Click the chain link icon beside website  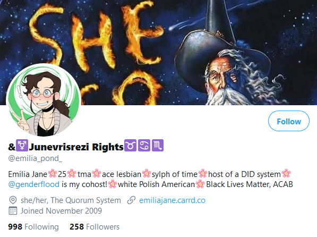[x=131, y=200]
